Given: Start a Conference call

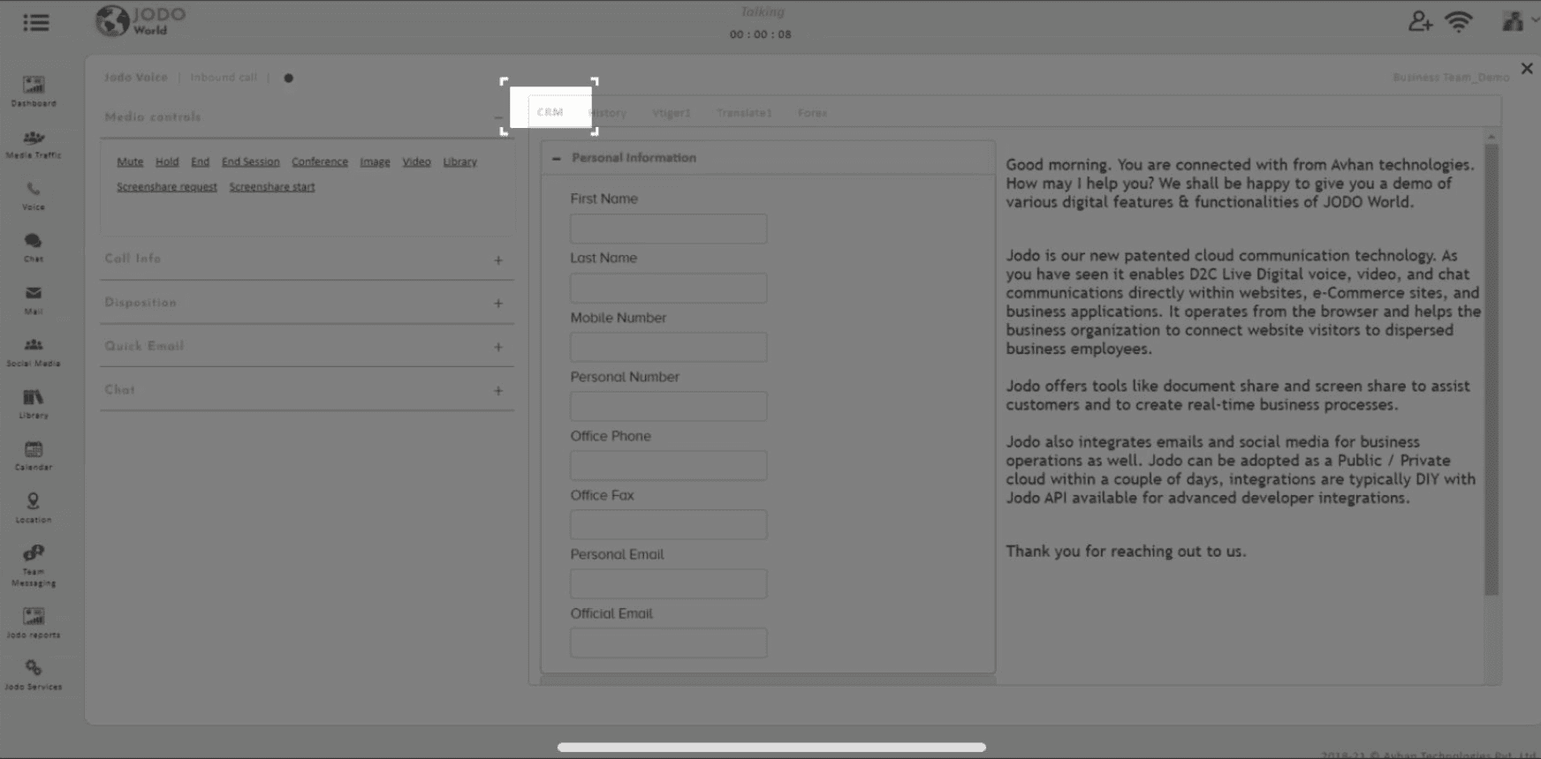Looking at the screenshot, I should [320, 162].
